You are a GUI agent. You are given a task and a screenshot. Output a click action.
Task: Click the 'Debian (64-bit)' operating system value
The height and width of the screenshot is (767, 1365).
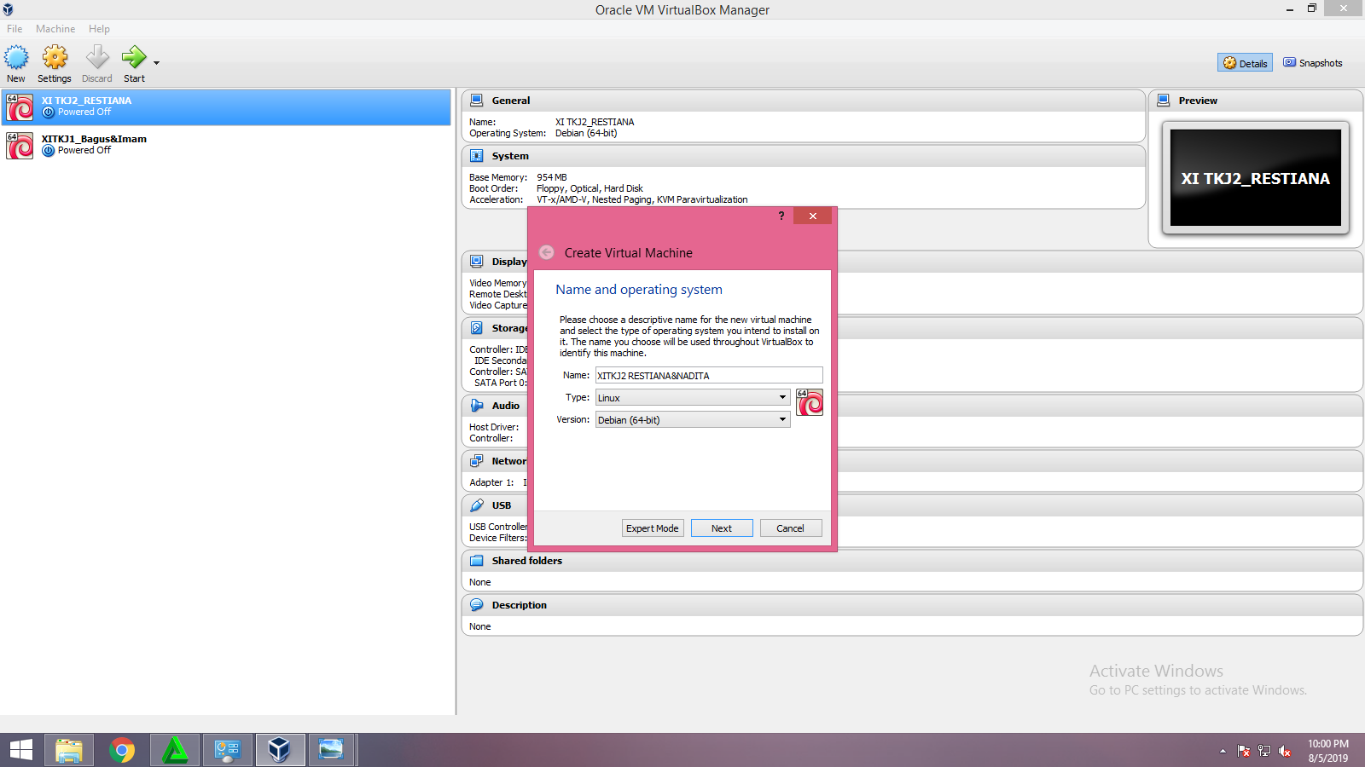586,133
